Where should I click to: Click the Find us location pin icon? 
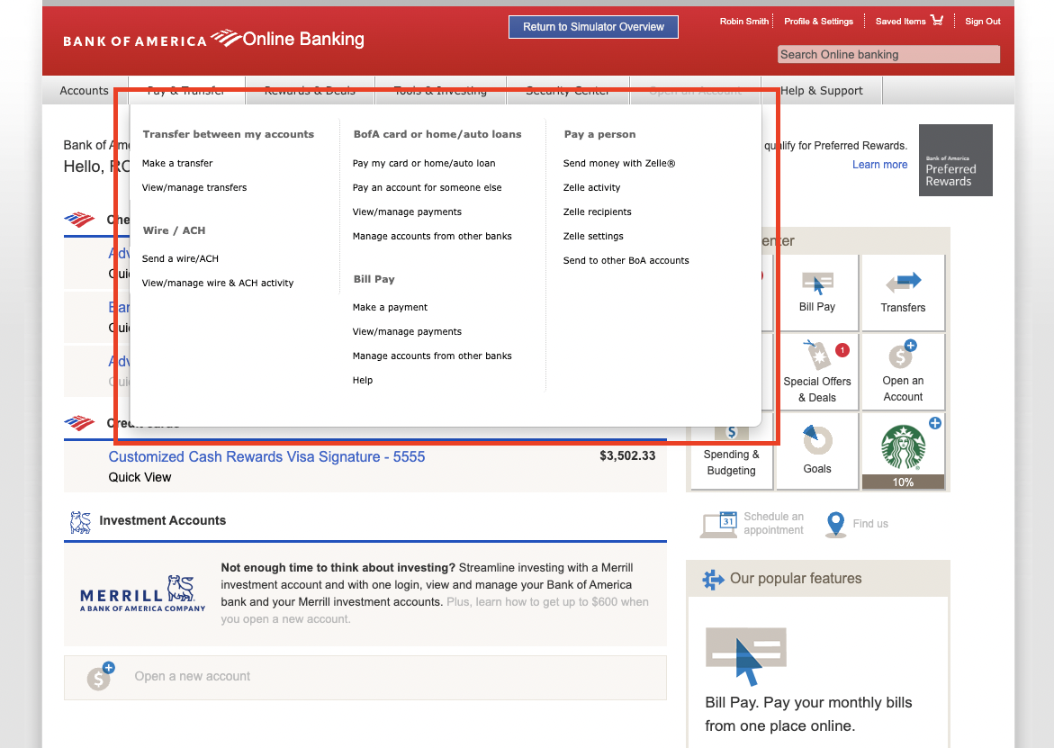tap(835, 524)
